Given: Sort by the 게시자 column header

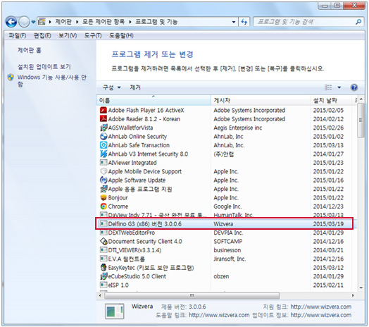Looking at the screenshot, I should click(x=261, y=101).
